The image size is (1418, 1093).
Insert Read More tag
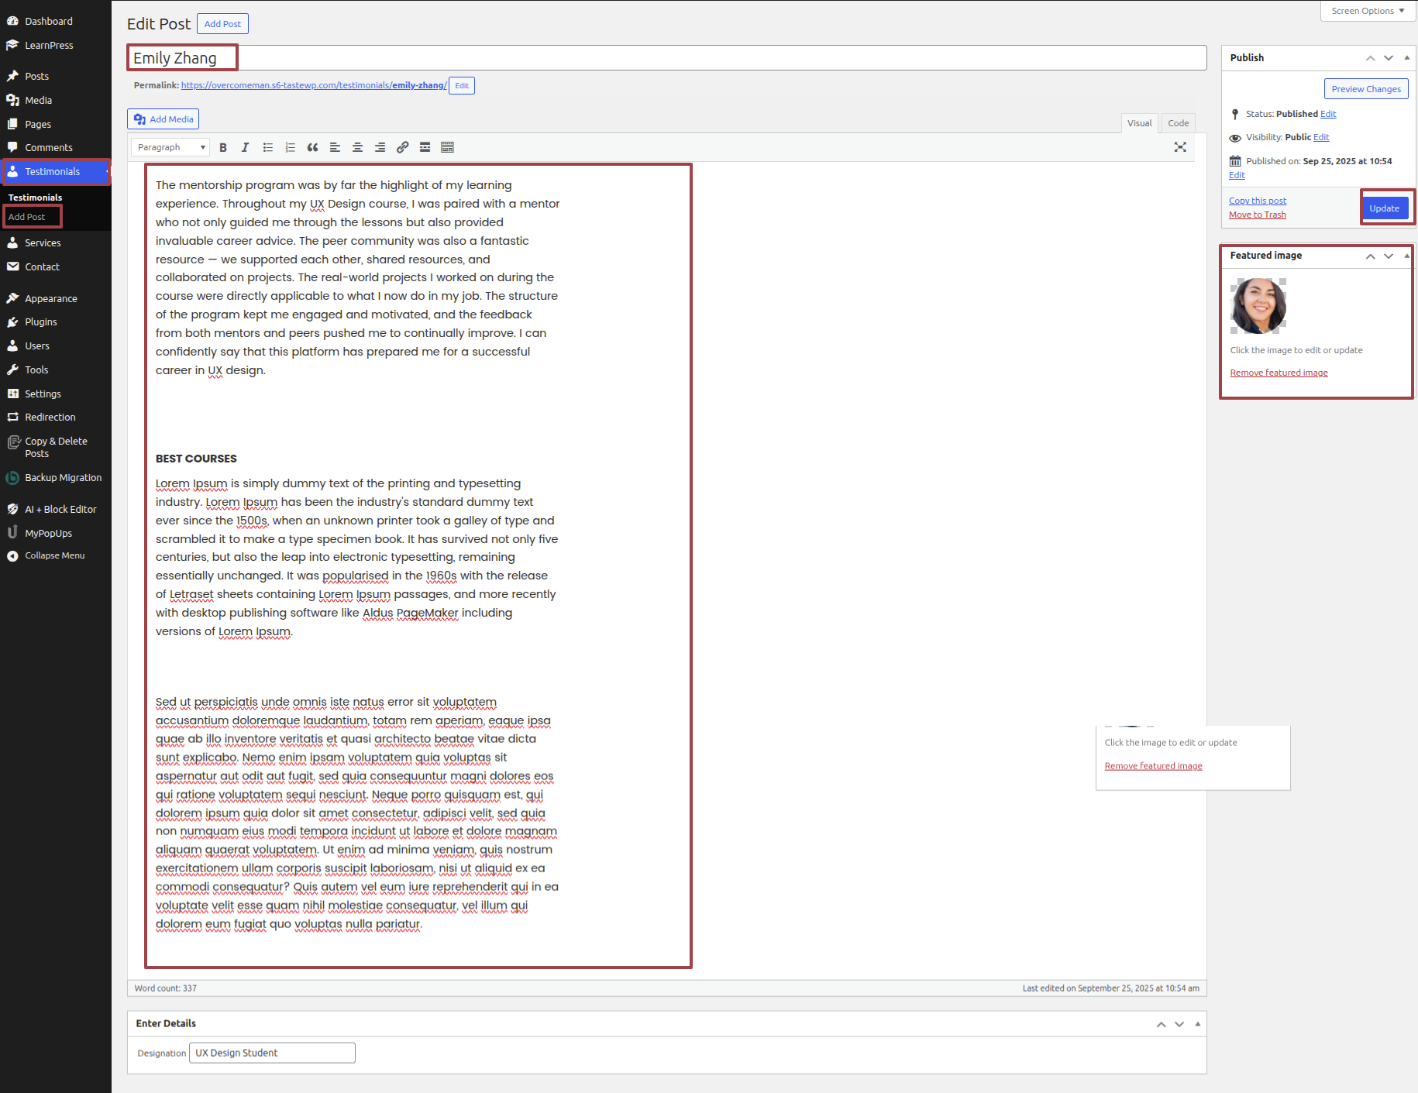click(x=425, y=147)
